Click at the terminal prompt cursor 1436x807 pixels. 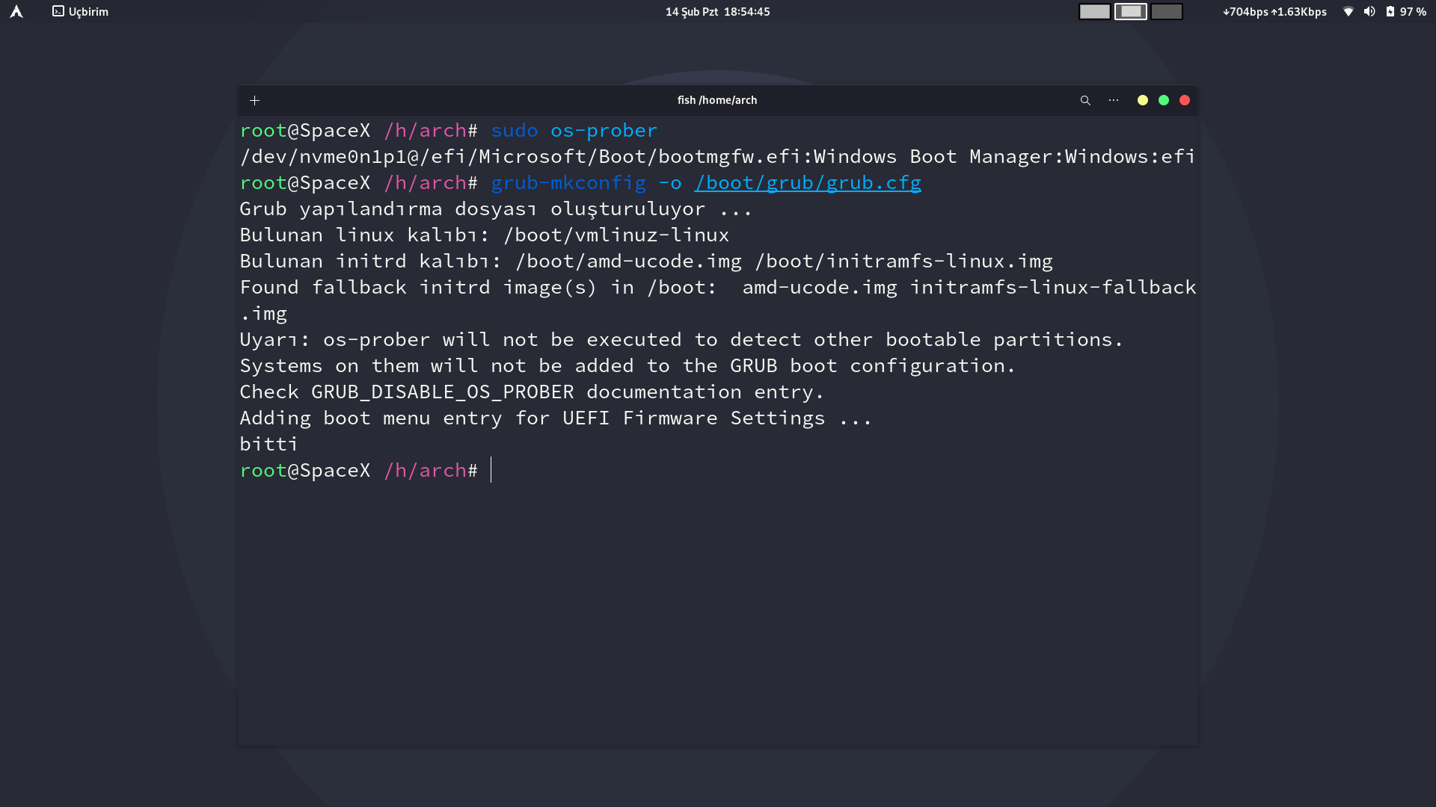(491, 470)
